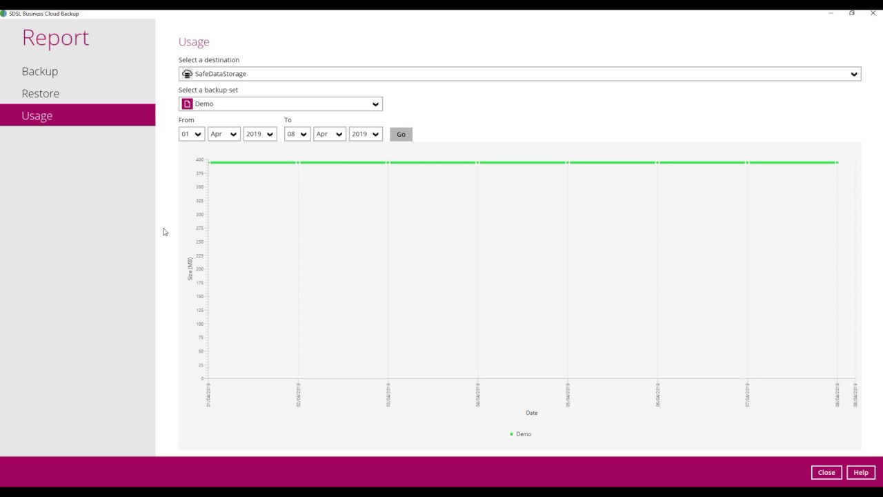The image size is (883, 497).
Task: Open the To month dropdown showing Apr
Action: coord(329,134)
